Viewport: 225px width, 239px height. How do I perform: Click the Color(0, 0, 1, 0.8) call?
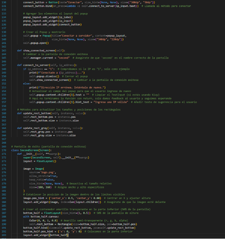43,220
